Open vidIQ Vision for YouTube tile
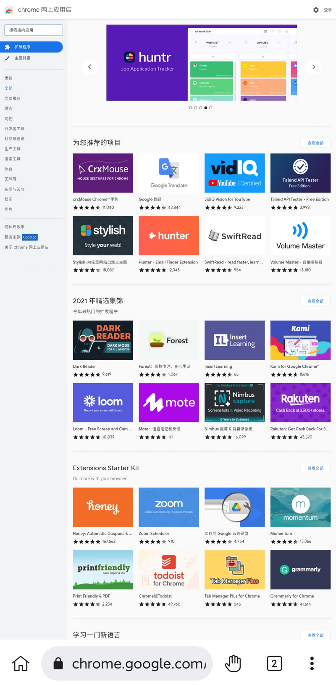 point(235,182)
